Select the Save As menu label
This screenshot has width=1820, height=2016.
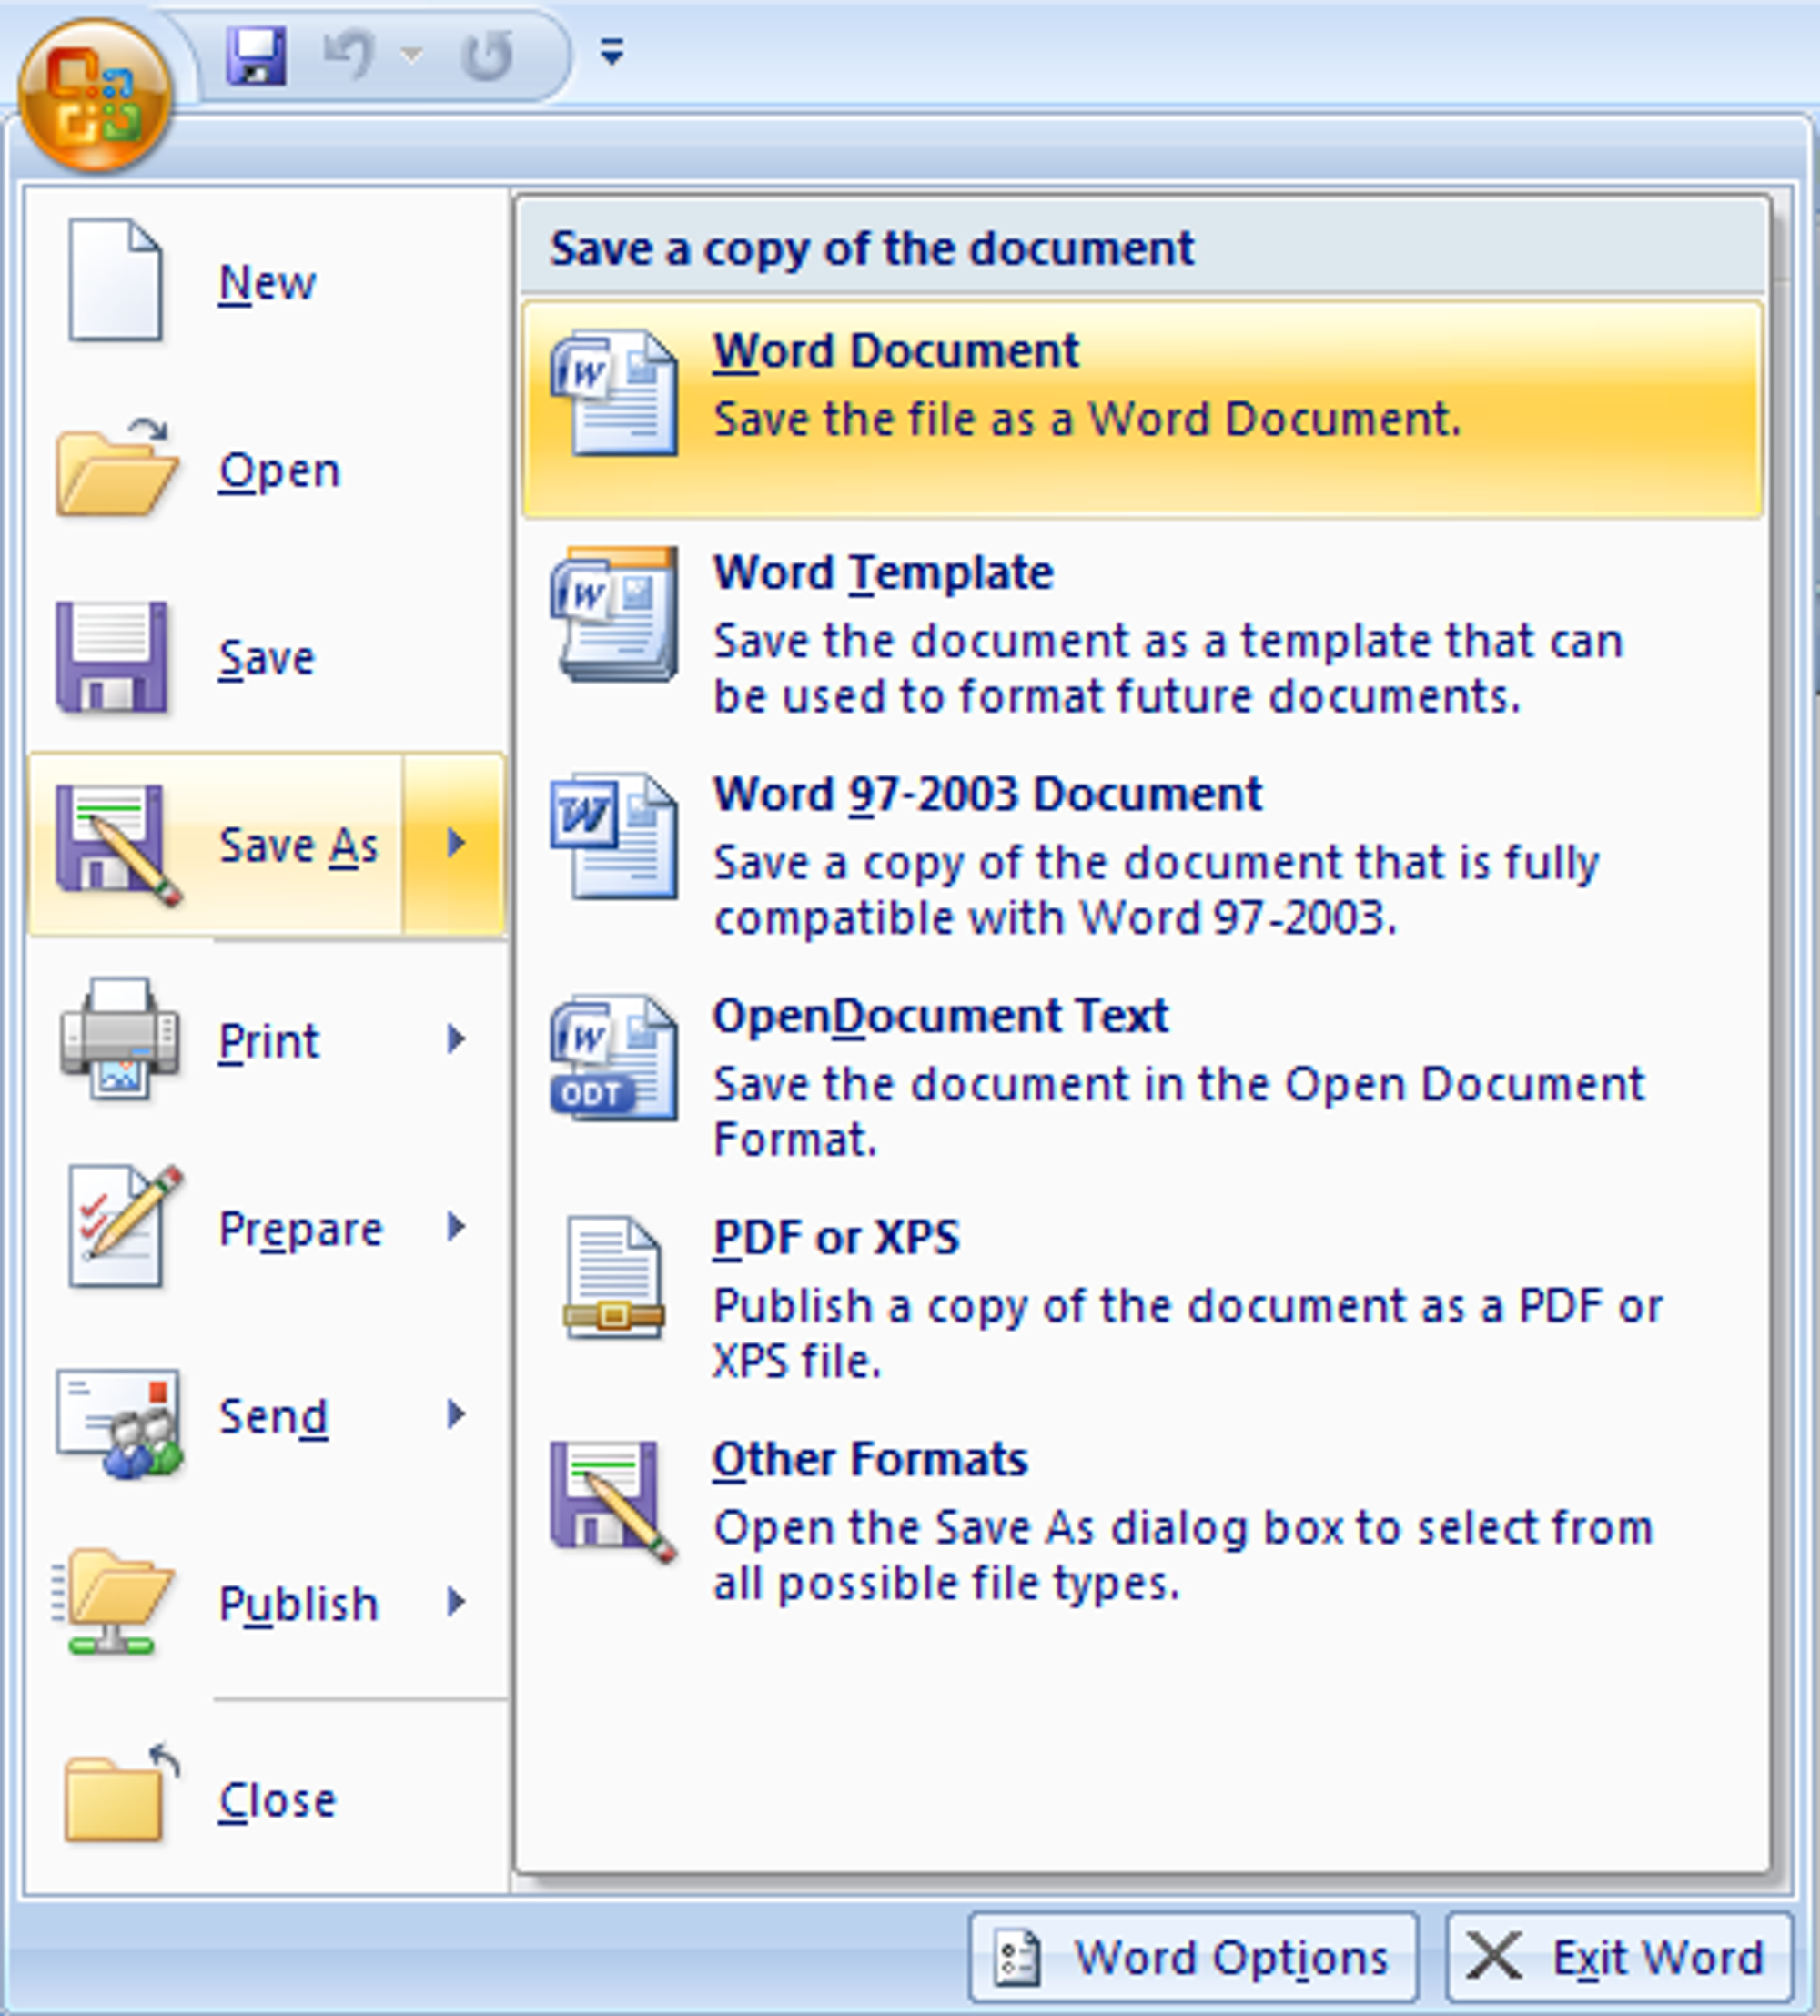(x=299, y=846)
